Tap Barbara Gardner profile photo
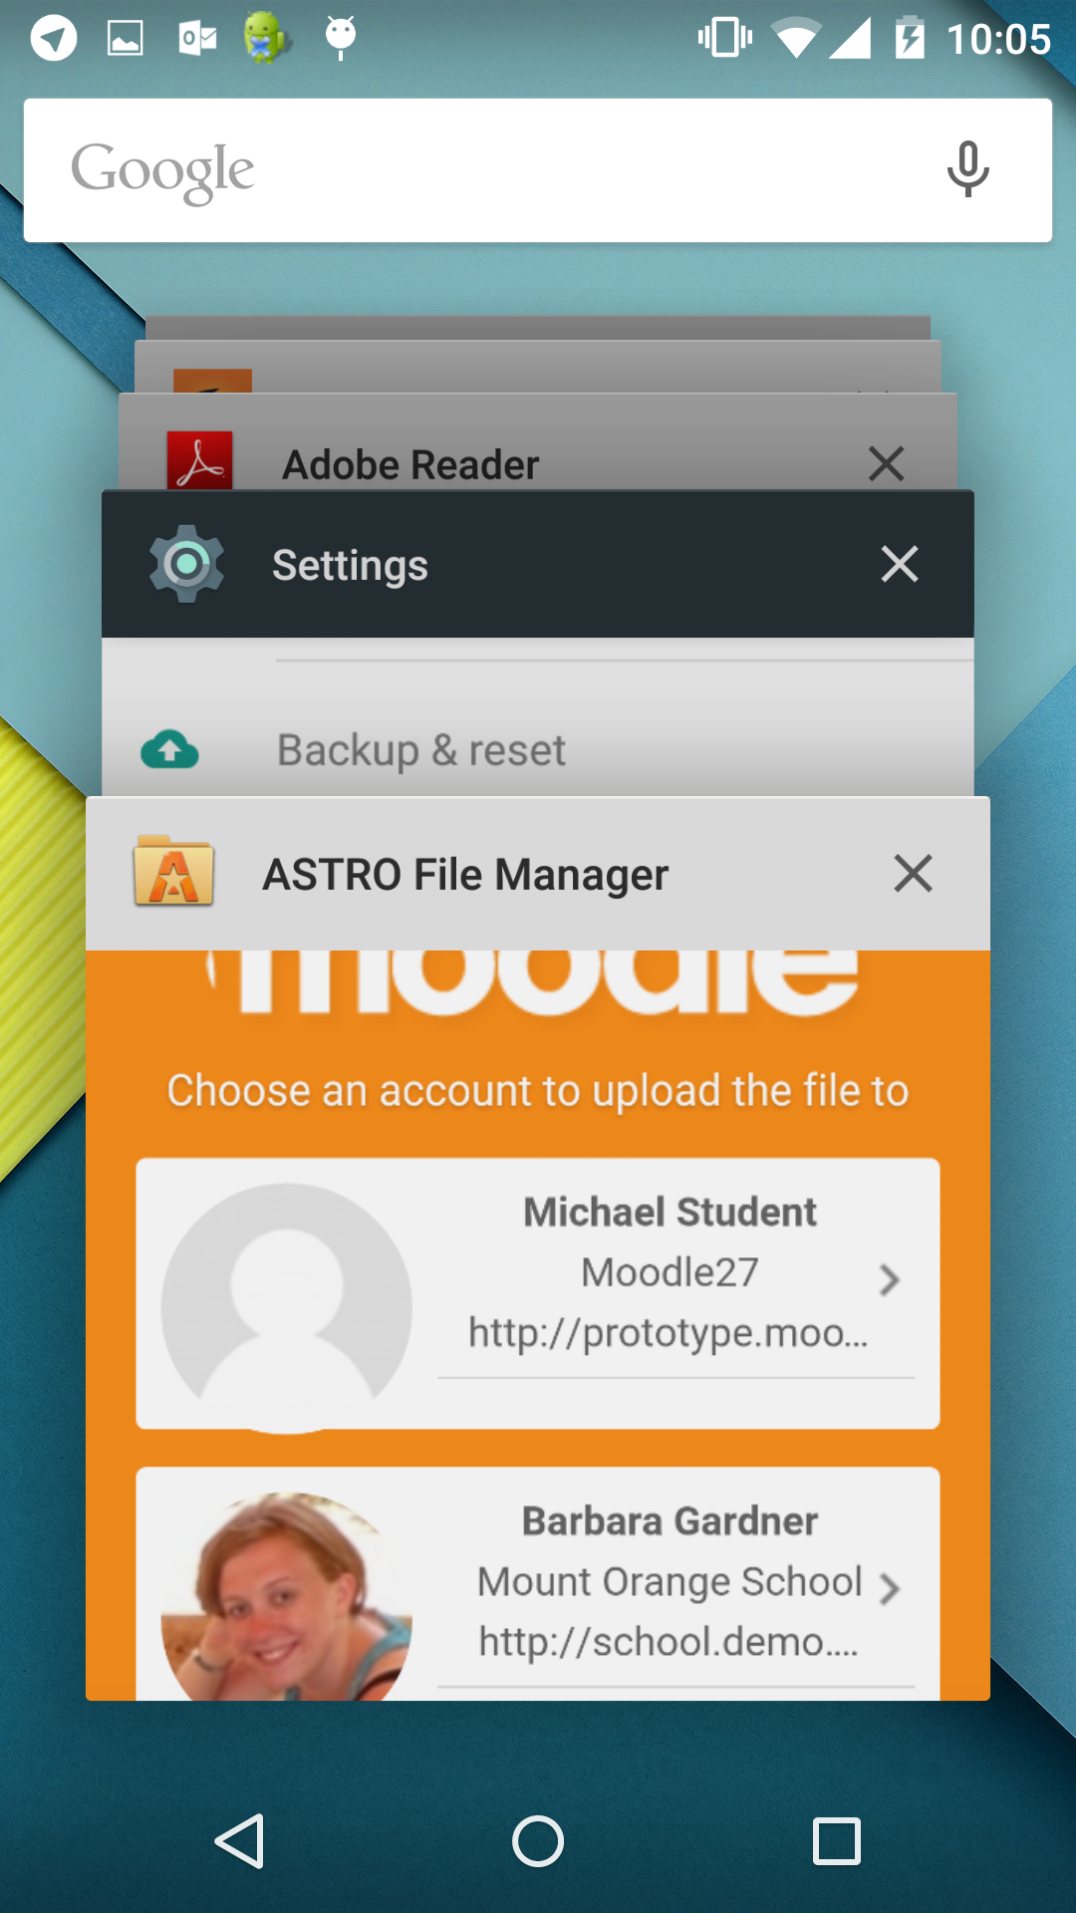The image size is (1076, 1913). (x=287, y=1596)
